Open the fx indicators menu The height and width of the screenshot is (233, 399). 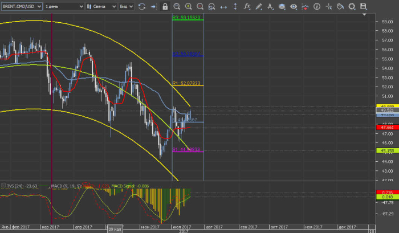(247, 6)
